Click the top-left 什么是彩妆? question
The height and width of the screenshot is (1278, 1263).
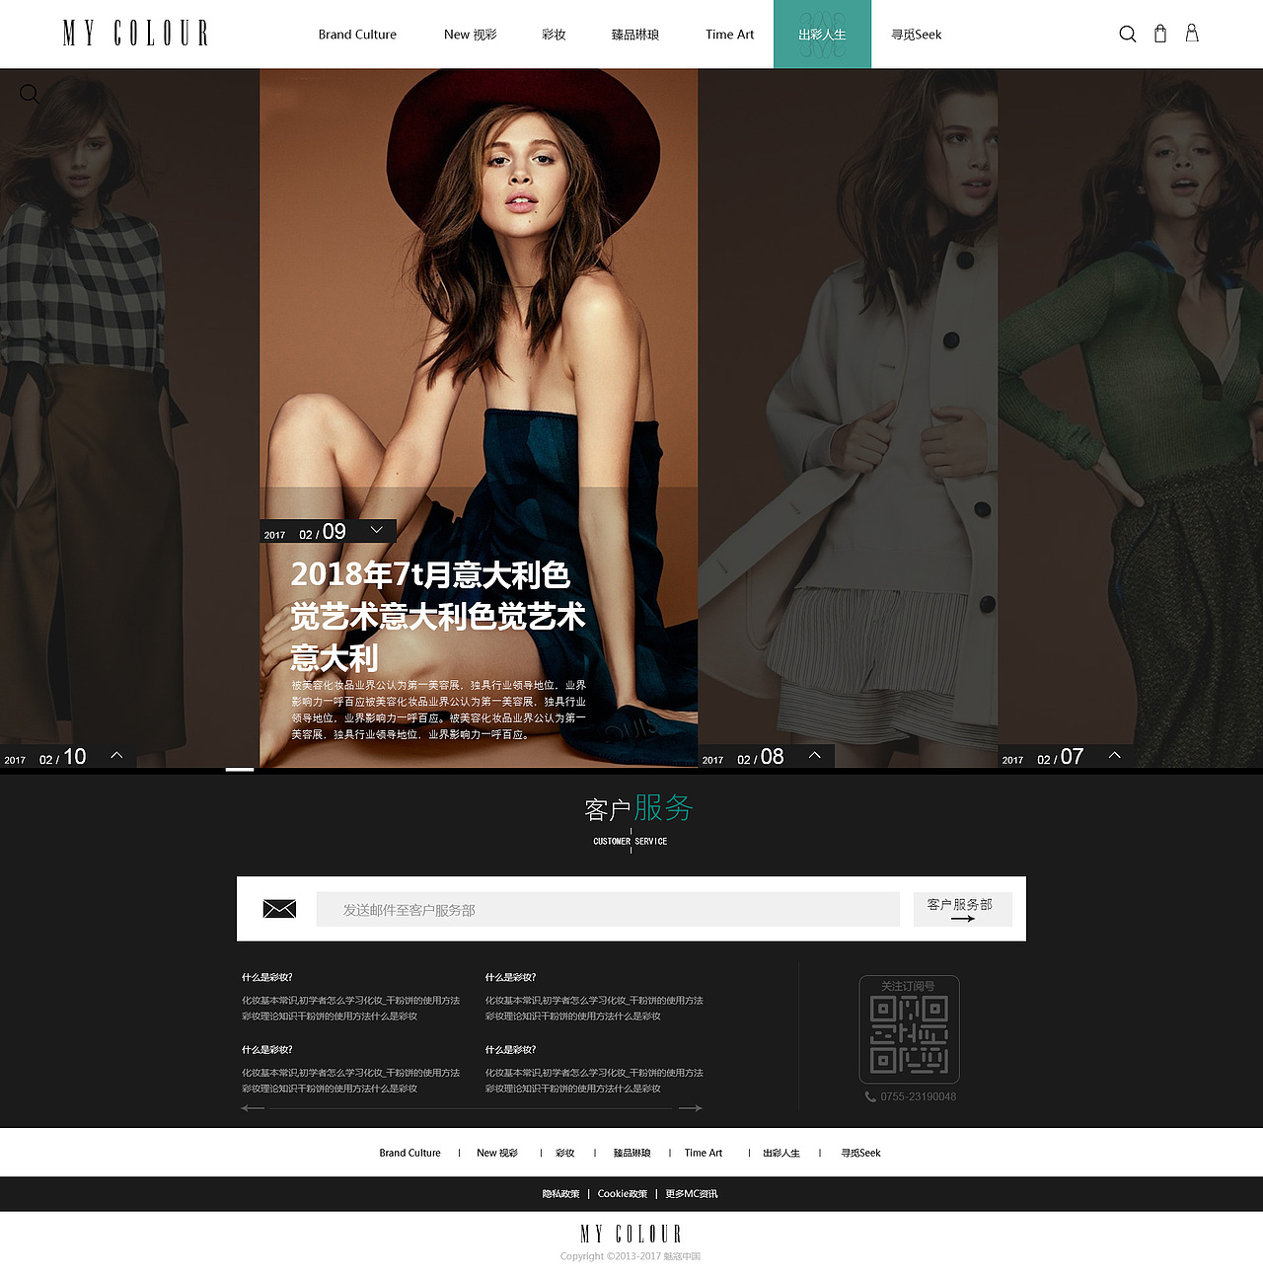coord(267,977)
